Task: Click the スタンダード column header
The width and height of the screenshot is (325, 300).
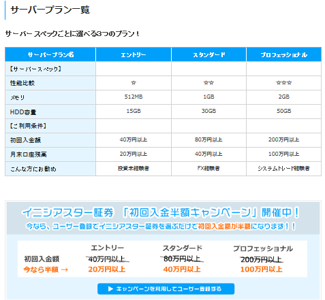Action: (208, 54)
